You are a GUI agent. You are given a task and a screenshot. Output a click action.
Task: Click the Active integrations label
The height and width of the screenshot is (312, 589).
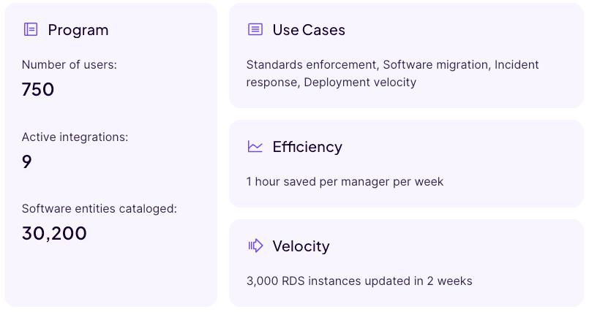coord(75,137)
